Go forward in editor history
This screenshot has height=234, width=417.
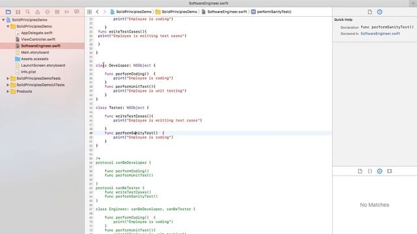[104, 12]
